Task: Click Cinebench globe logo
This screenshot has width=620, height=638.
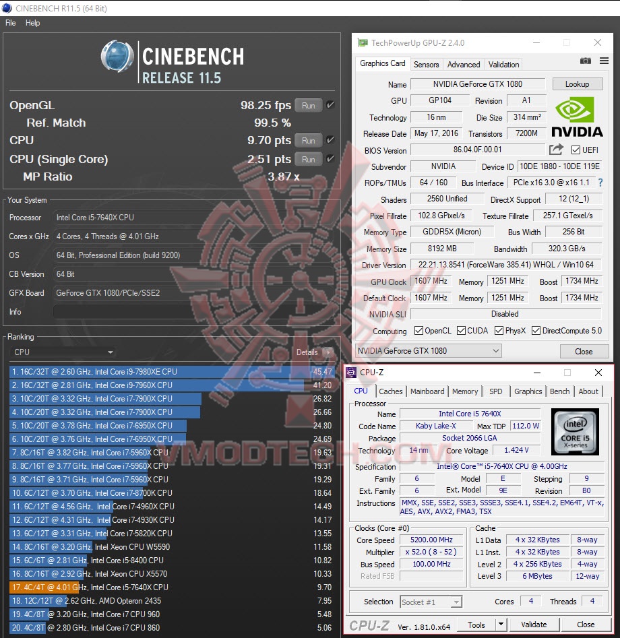Action: [x=117, y=56]
